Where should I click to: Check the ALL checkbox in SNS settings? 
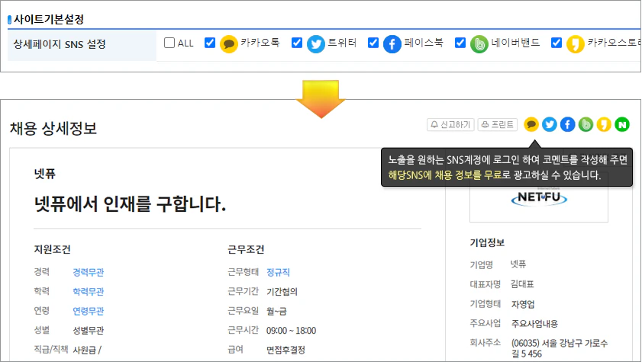point(169,43)
